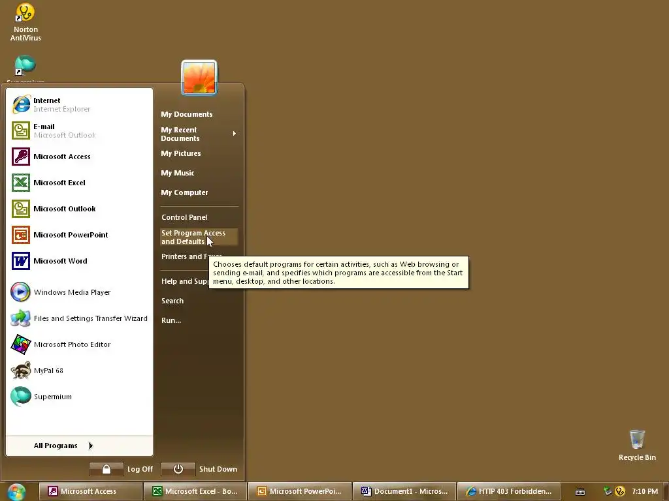This screenshot has height=501, width=669.
Task: Open Search from the Start menu
Action: tap(172, 301)
